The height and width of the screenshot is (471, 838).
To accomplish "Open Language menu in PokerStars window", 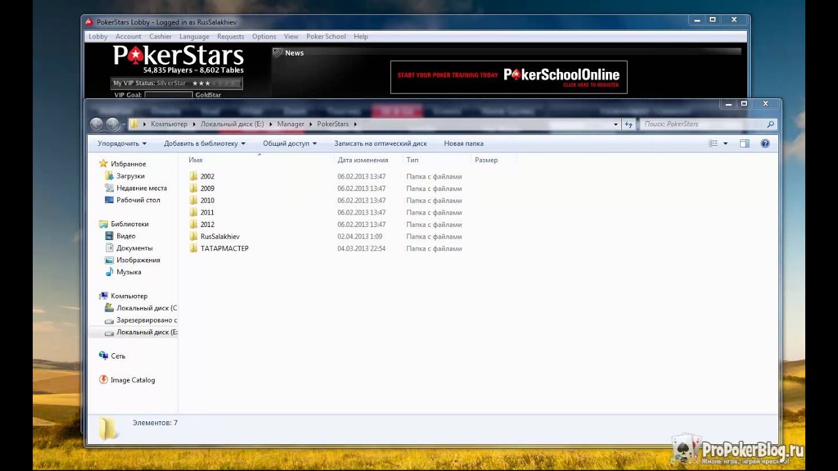I will click(x=194, y=37).
